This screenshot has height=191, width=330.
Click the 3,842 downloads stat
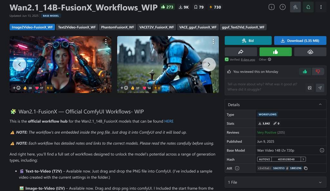(264, 124)
